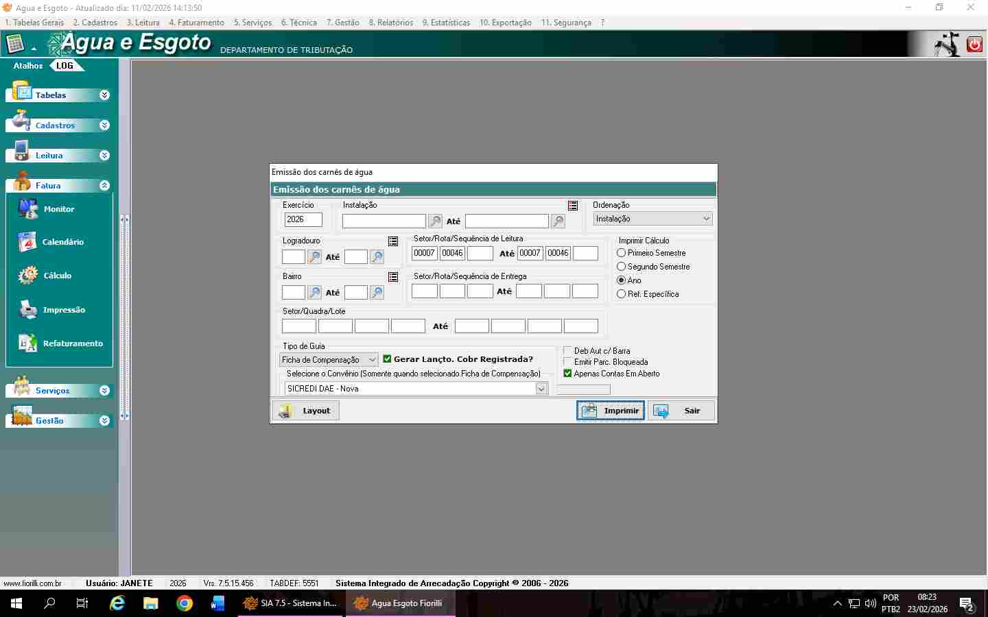Click the red power icon in header

point(974,45)
